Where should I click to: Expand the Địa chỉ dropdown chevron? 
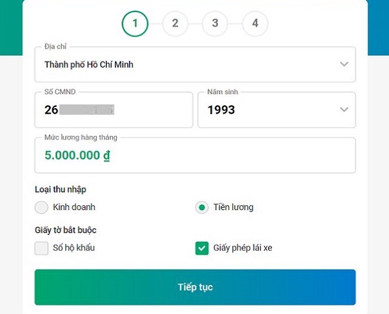(344, 64)
